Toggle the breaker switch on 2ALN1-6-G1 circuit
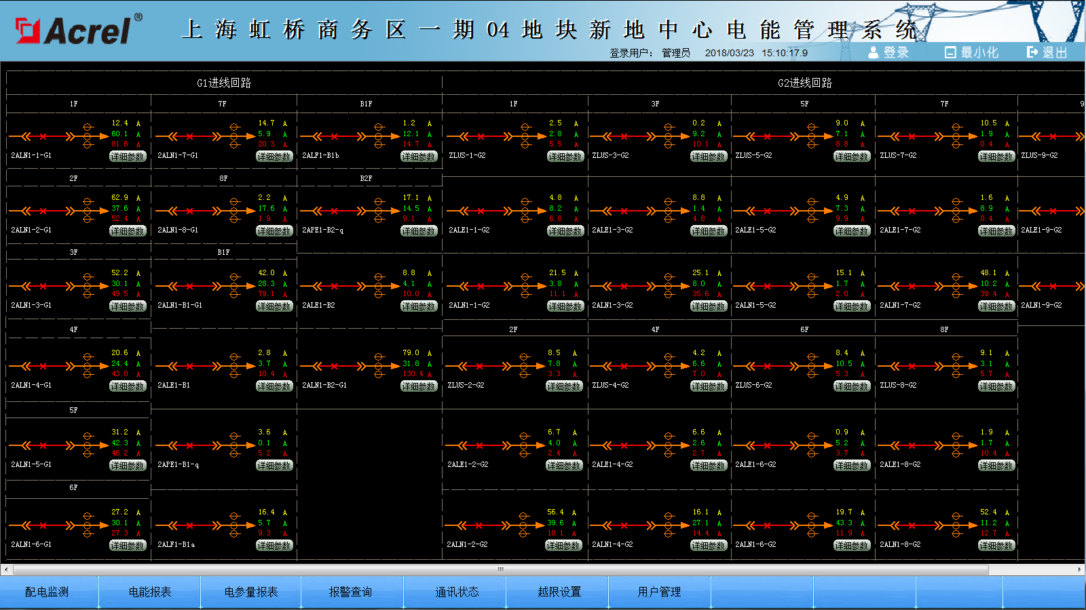 tap(43, 525)
